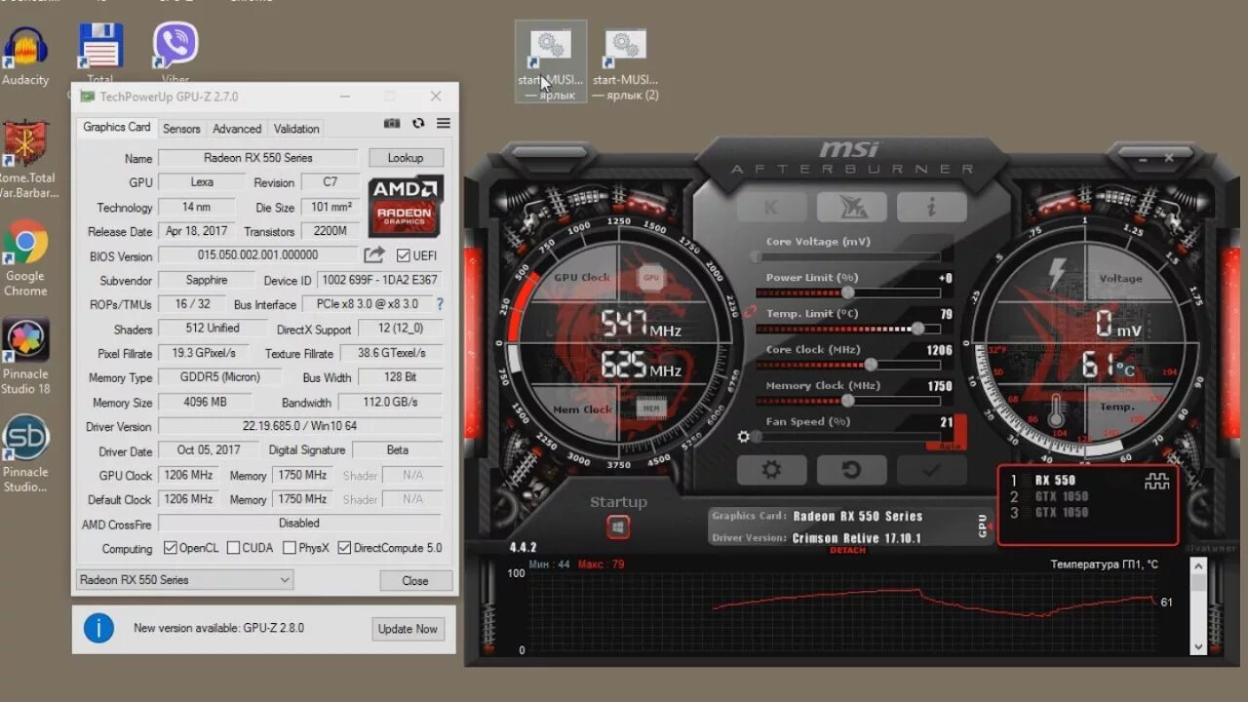Screen dimensions: 1248x702
Task: Click Afterburner reset to defaults button
Action: coord(851,470)
